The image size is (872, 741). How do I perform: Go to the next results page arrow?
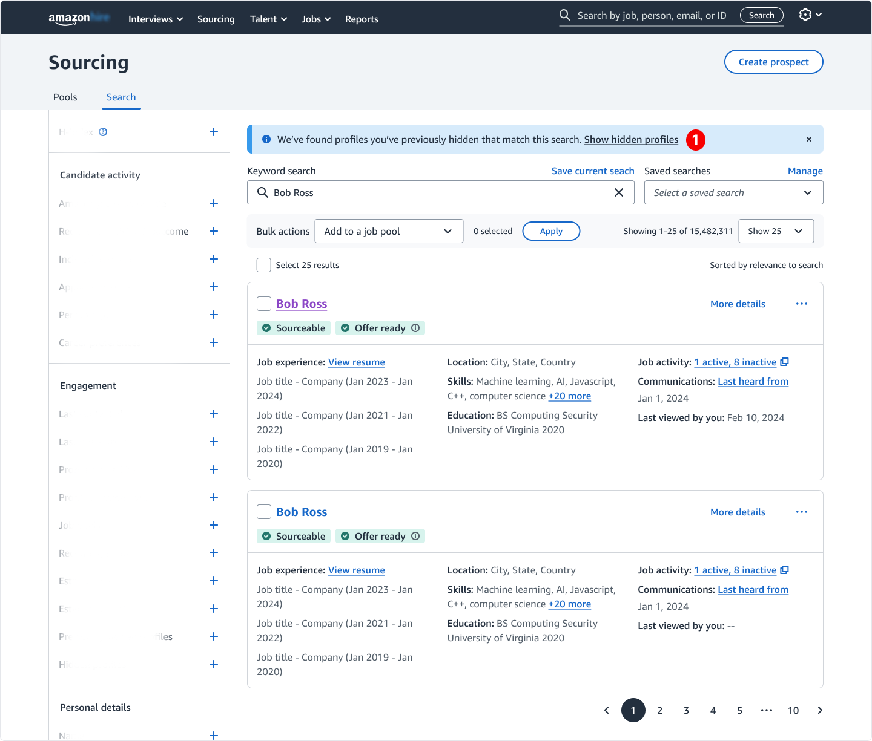(x=820, y=710)
